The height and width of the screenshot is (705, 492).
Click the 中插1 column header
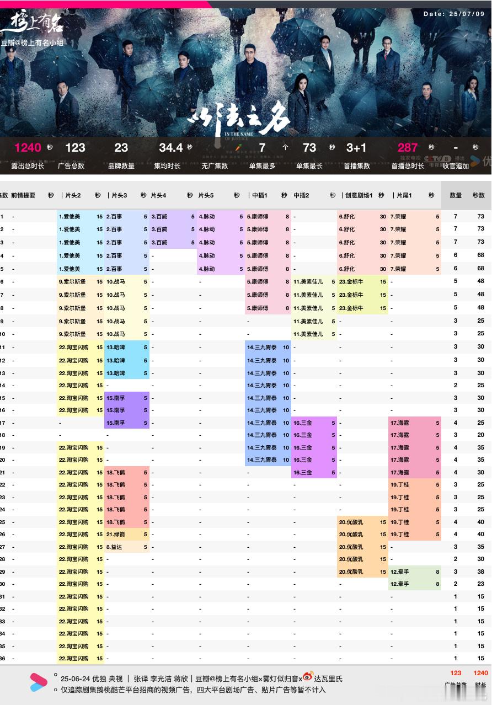click(x=259, y=195)
